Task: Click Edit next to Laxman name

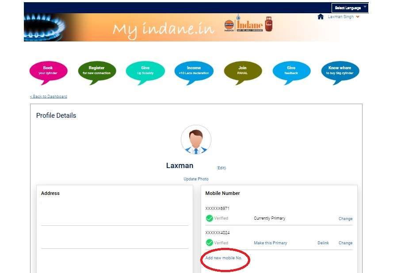Action: click(222, 168)
